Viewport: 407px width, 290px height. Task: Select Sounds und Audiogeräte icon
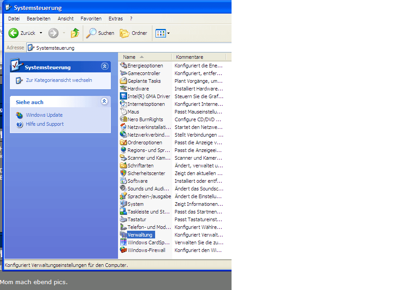point(123,189)
